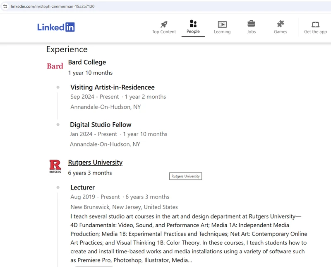331x267 pixels.
Task: Click the Lecturer description paragraph
Action: (x=189, y=238)
